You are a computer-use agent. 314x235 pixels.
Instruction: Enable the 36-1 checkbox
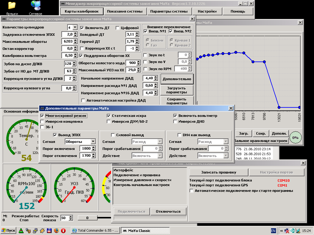pos(42,127)
